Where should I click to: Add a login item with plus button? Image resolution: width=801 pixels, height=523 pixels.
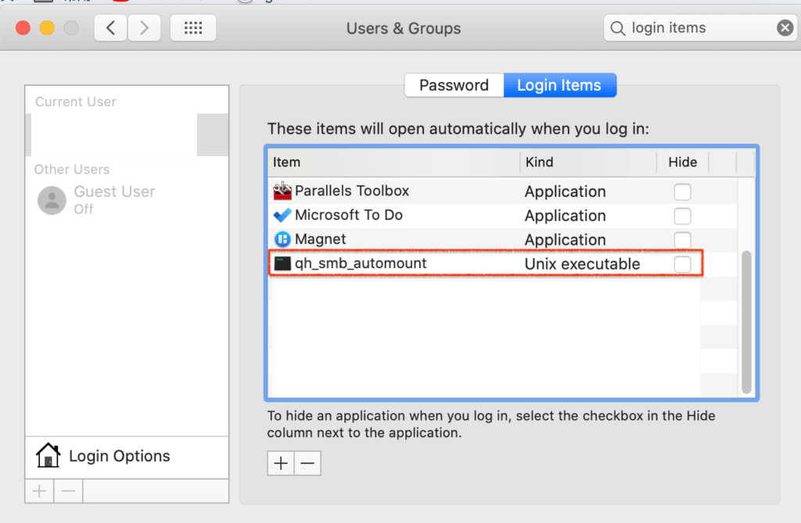[281, 464]
